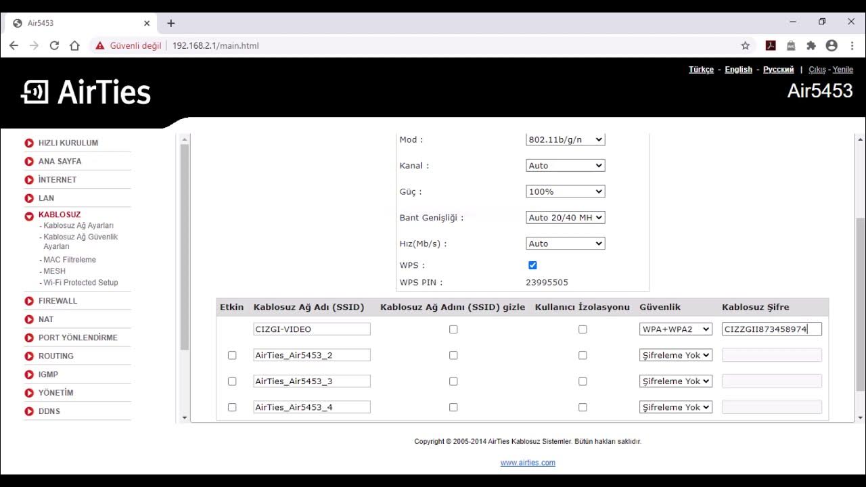The image size is (866, 487).
Task: Click the CIZGI-VIDEO SSID field
Action: (x=312, y=329)
